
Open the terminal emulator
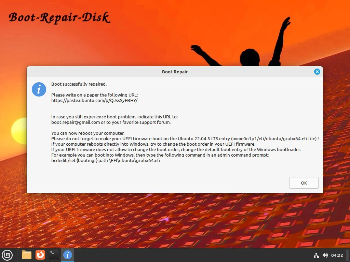click(x=54, y=255)
